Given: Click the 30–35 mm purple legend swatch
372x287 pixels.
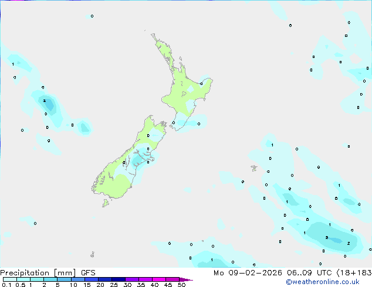Looking at the screenshot, I should [132, 279].
